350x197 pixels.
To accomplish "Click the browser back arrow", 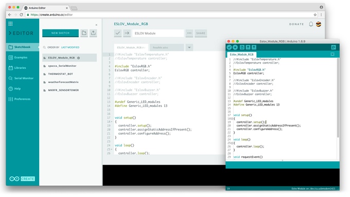I will click(x=10, y=15).
